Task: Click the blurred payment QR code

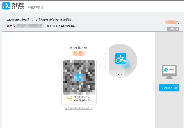Action: pyautogui.click(x=79, y=77)
